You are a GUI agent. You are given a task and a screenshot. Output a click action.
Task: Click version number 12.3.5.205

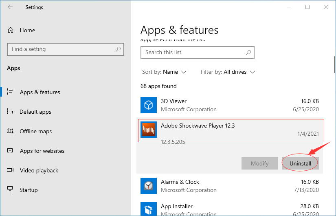[x=173, y=142]
